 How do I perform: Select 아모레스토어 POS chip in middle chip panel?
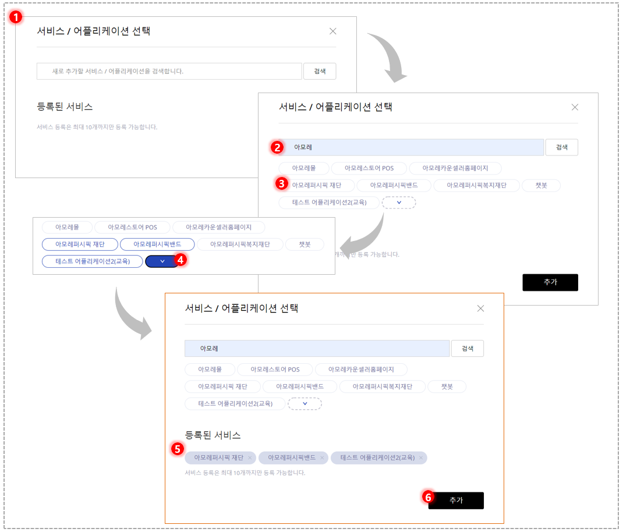click(132, 227)
